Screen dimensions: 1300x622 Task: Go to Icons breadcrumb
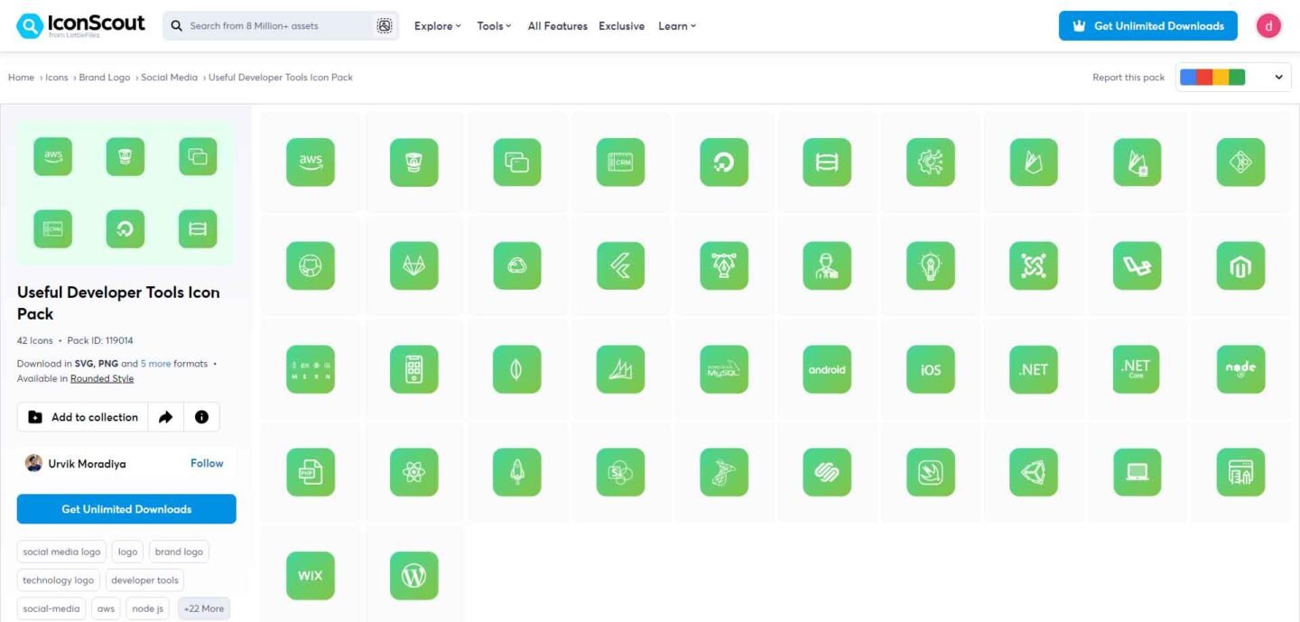tap(57, 78)
